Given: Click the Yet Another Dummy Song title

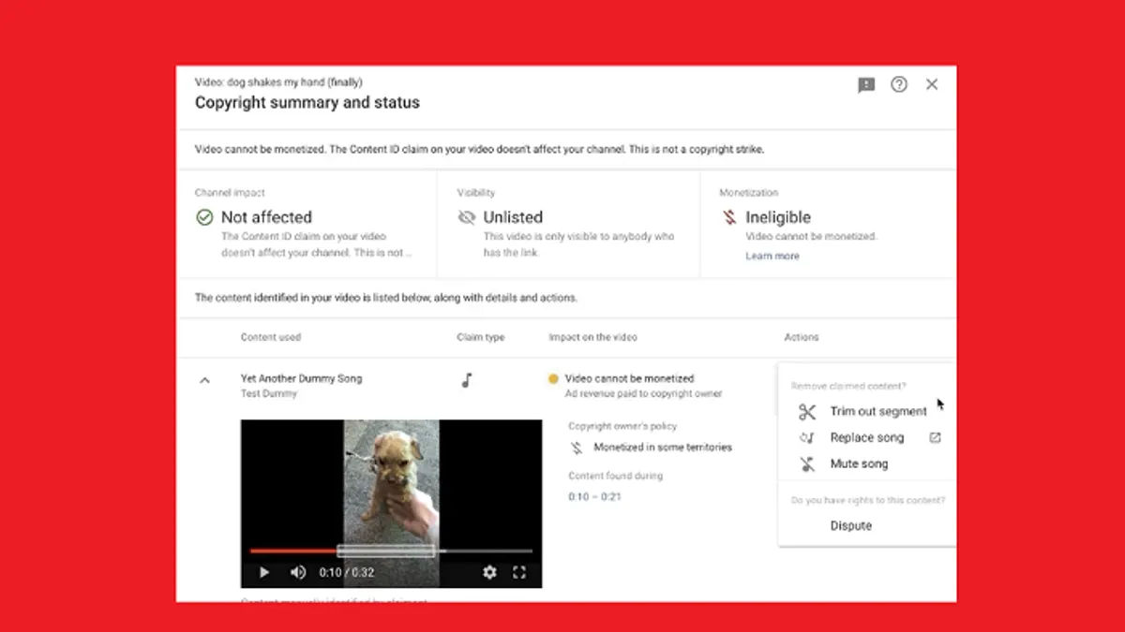Looking at the screenshot, I should tap(301, 378).
